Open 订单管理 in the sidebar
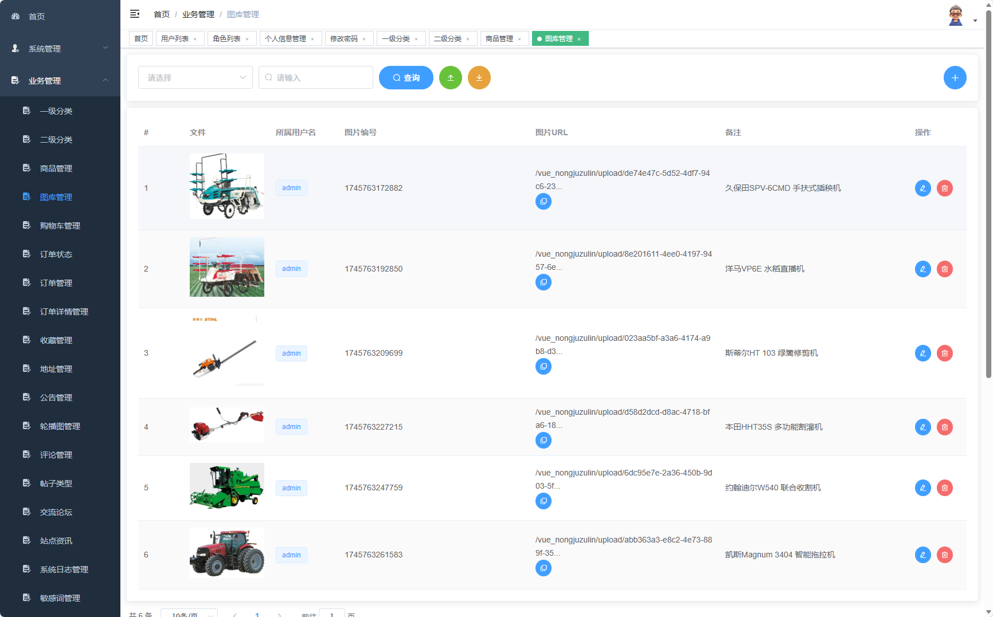This screenshot has height=617, width=993. pyautogui.click(x=56, y=283)
